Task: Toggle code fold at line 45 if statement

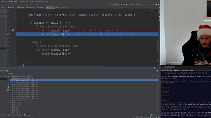Action: coord(16,23)
